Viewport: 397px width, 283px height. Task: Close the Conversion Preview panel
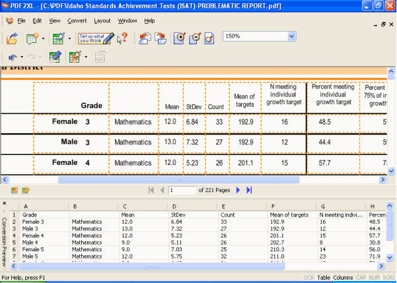4,204
